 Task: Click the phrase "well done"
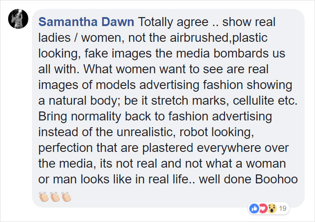(223, 179)
